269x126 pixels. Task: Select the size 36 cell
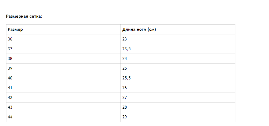point(11,39)
